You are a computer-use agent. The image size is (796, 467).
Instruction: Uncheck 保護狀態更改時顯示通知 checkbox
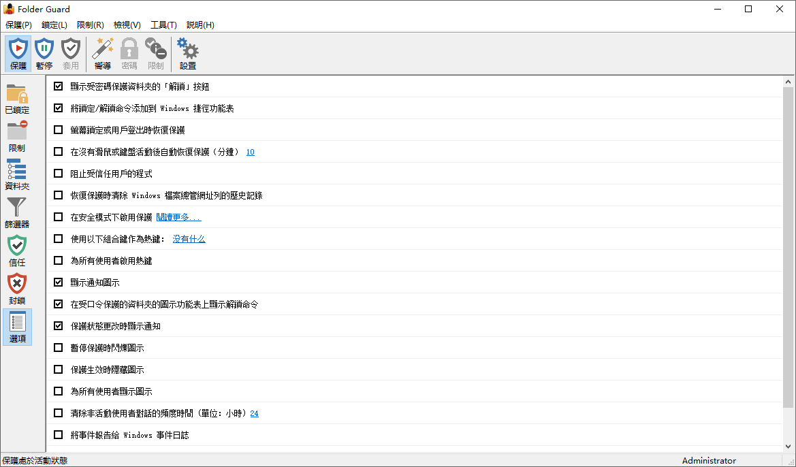tap(59, 326)
